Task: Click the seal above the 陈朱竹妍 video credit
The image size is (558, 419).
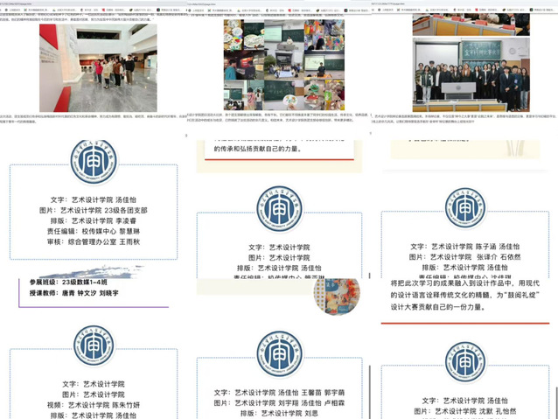Action: tap(94, 347)
